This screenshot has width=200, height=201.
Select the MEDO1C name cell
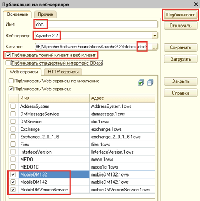[x=54, y=167]
